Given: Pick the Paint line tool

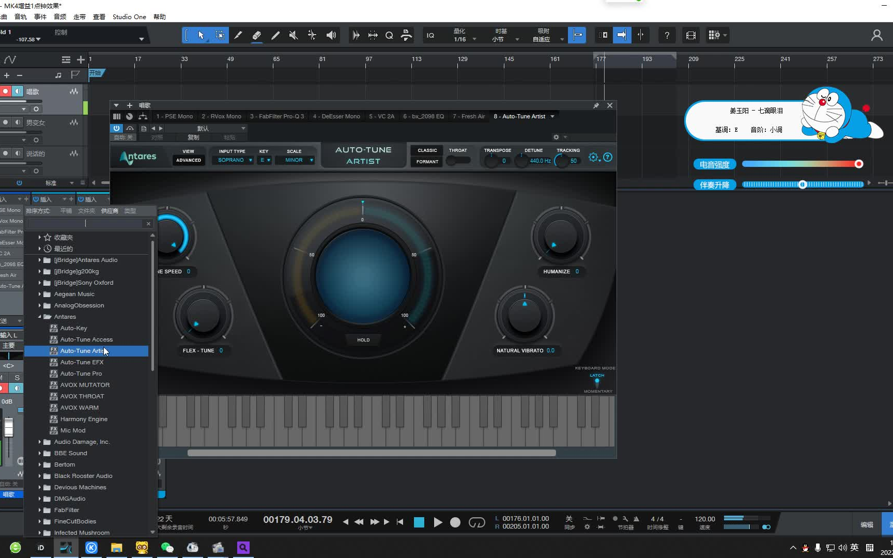Looking at the screenshot, I should pyautogui.click(x=275, y=35).
